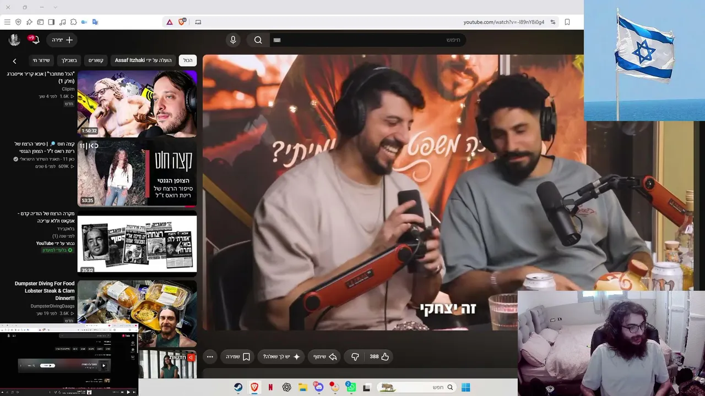Open the 'חדשות' Shorts thumbnail
The height and width of the screenshot is (396, 705).
[x=167, y=364]
